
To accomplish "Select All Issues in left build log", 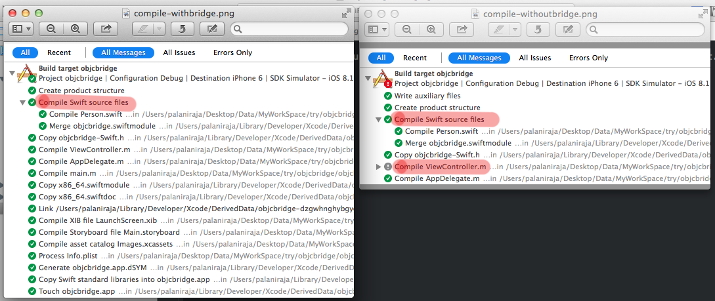I will pyautogui.click(x=179, y=52).
